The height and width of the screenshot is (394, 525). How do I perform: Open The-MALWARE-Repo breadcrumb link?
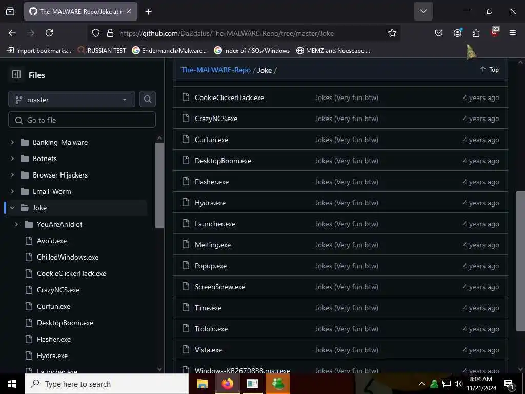click(x=216, y=70)
